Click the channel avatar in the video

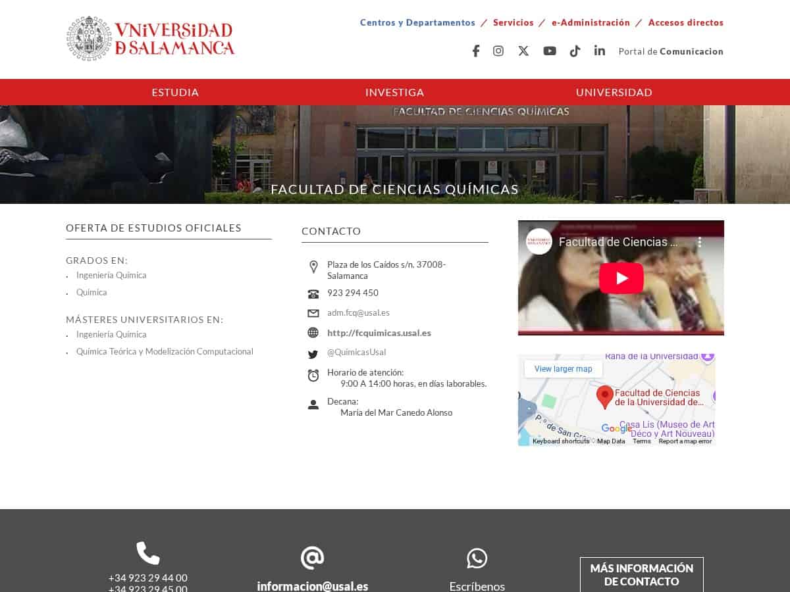[539, 241]
